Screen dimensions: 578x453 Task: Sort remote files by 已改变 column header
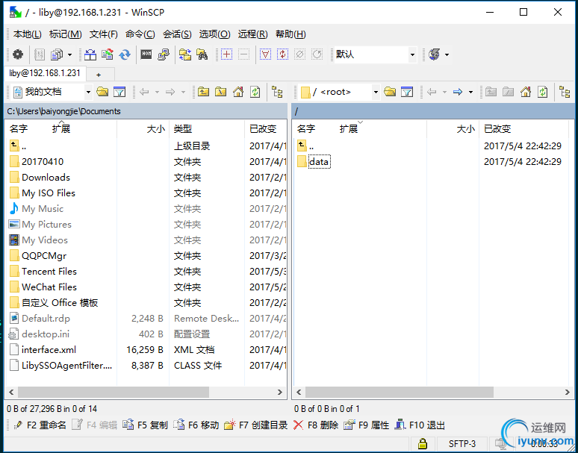click(523, 128)
